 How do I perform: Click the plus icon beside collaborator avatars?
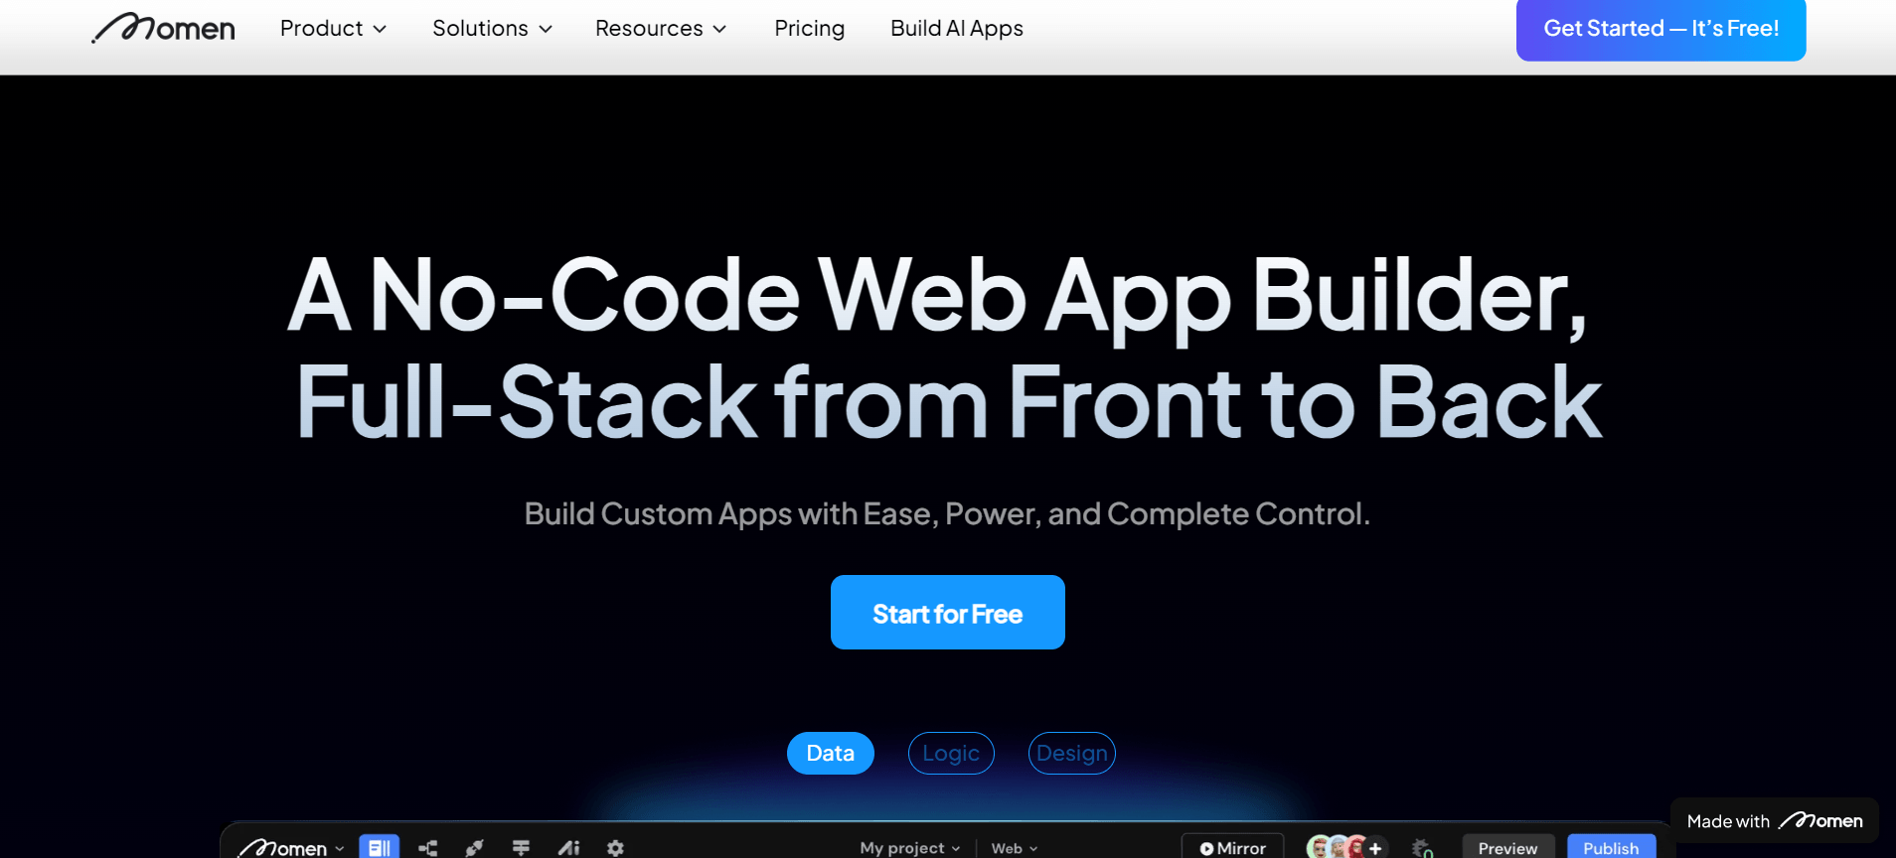1375,848
